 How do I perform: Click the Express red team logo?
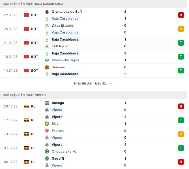point(47,131)
